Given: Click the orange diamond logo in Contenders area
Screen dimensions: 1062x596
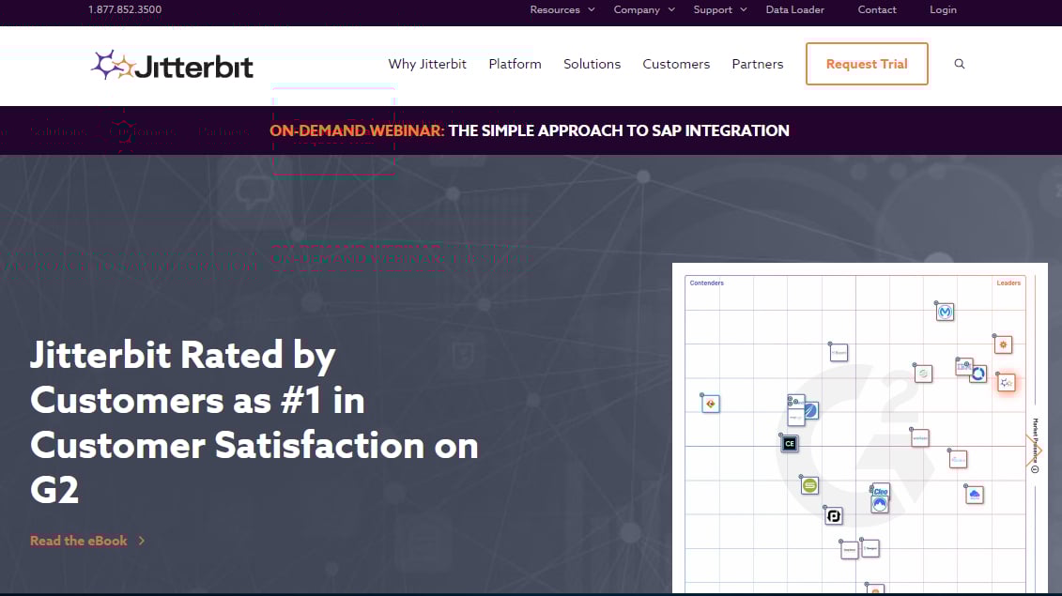Looking at the screenshot, I should pyautogui.click(x=711, y=404).
